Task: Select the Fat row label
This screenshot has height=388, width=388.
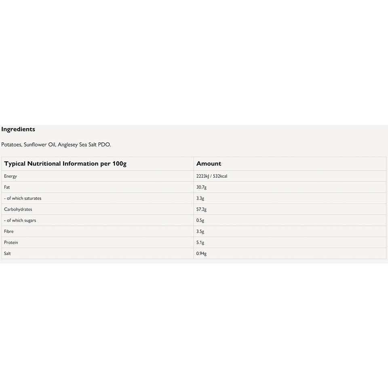Action: point(7,187)
